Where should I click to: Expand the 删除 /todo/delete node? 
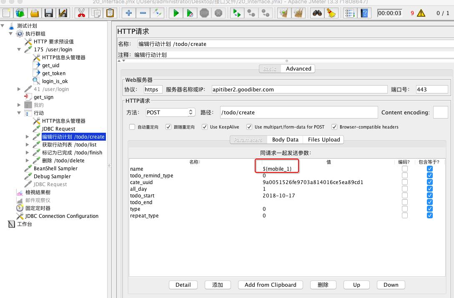(x=28, y=160)
